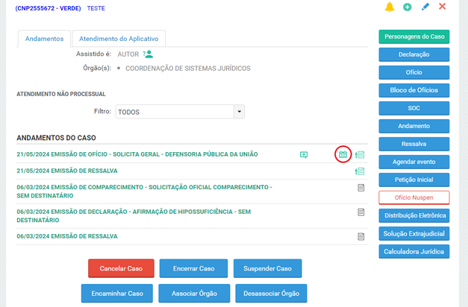468x307 pixels.
Task: Open document icon for Emissão de Declaração
Action: (x=361, y=212)
